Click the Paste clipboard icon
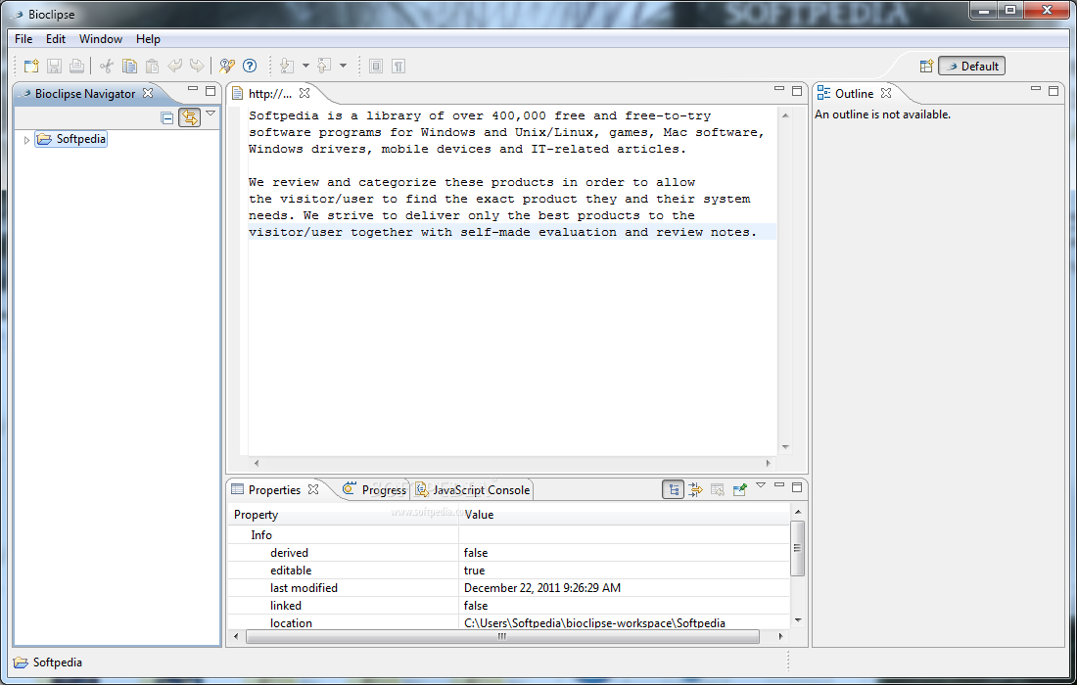Image resolution: width=1077 pixels, height=685 pixels. 152,66
